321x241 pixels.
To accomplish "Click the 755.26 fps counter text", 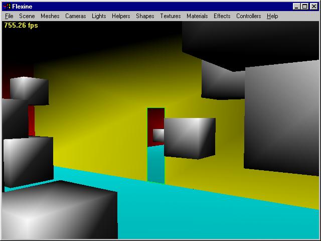I will [21, 26].
